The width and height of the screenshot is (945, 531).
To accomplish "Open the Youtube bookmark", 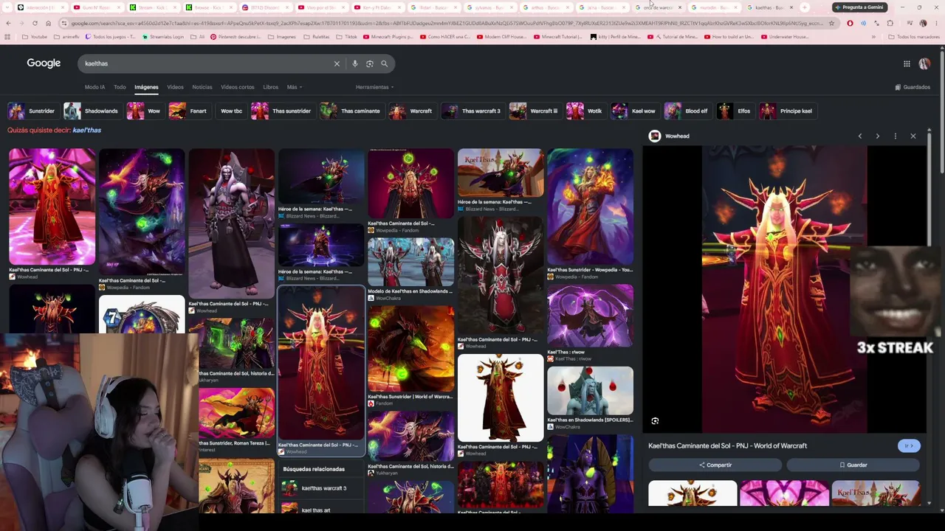I will click(35, 37).
